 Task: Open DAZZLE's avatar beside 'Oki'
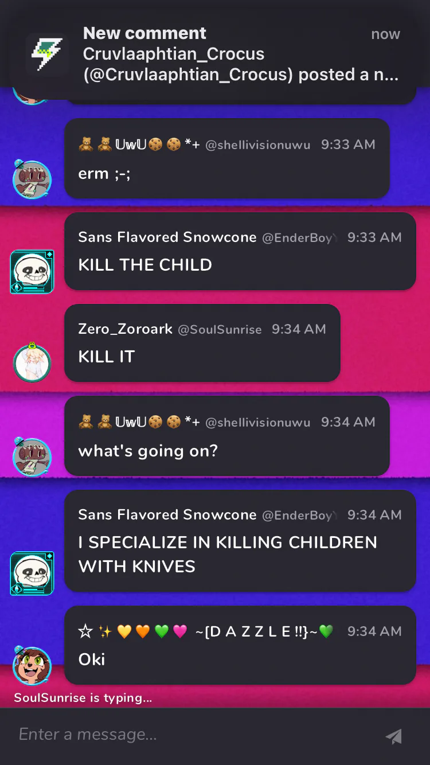32,665
